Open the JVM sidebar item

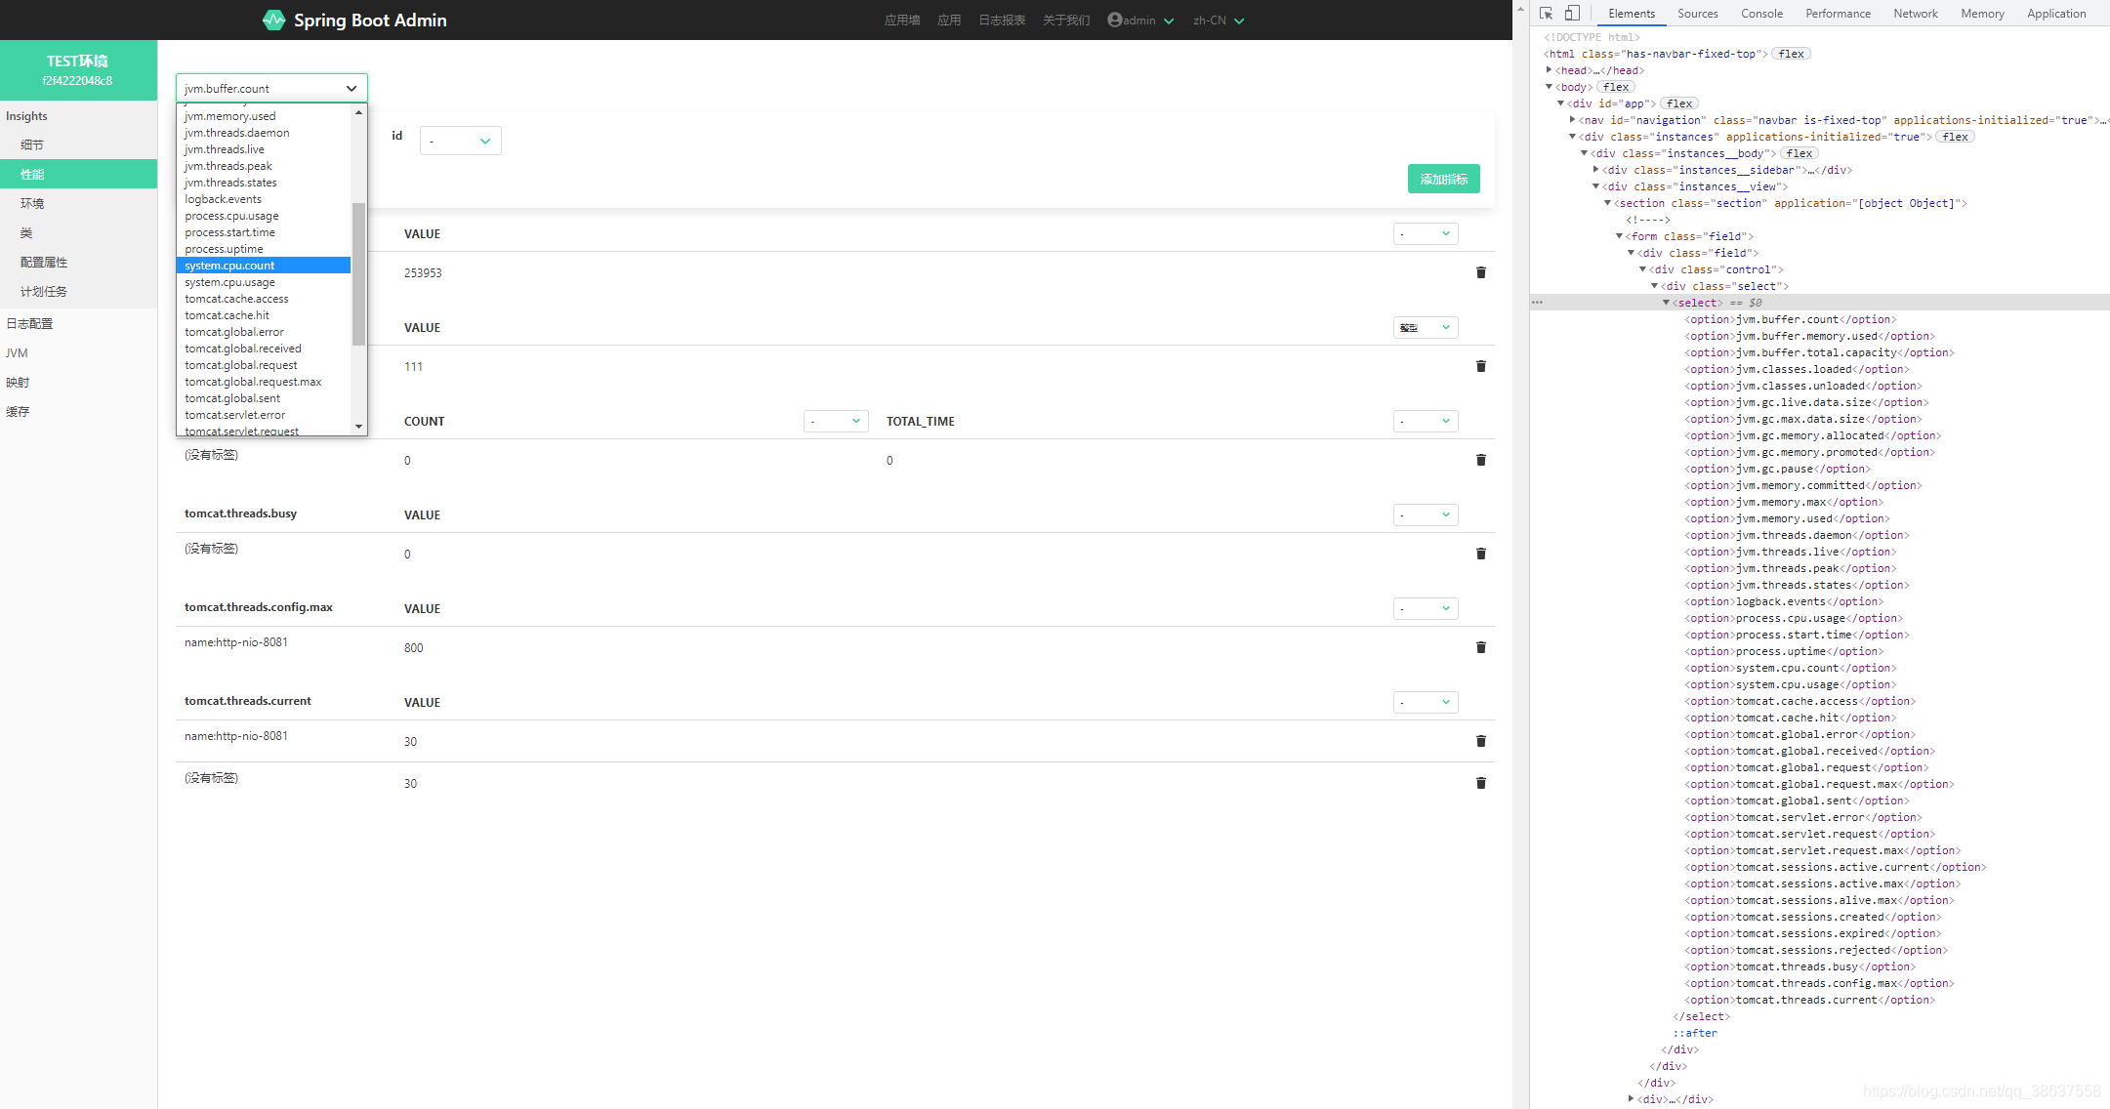point(78,352)
